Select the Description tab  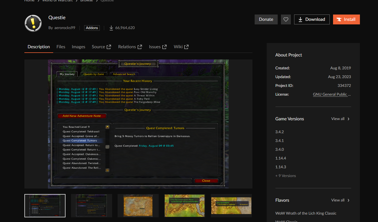[x=39, y=47]
